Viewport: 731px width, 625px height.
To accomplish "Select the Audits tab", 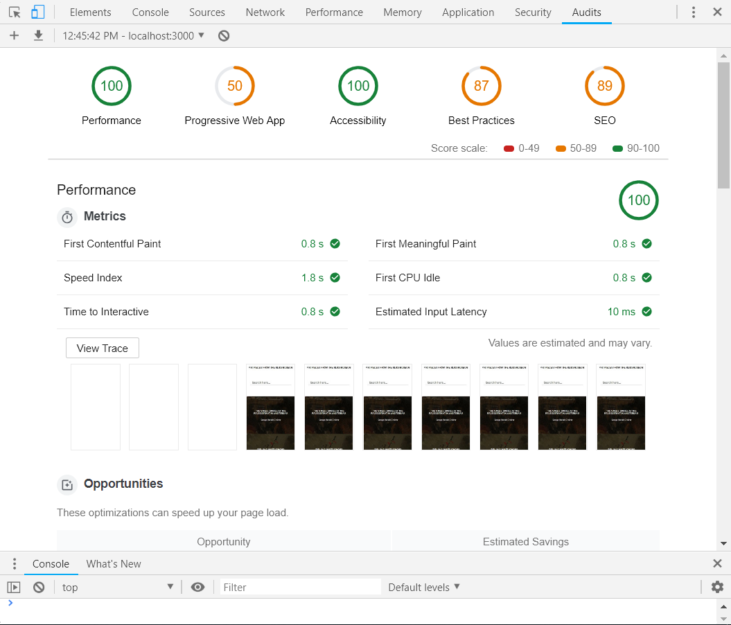I will click(x=586, y=12).
